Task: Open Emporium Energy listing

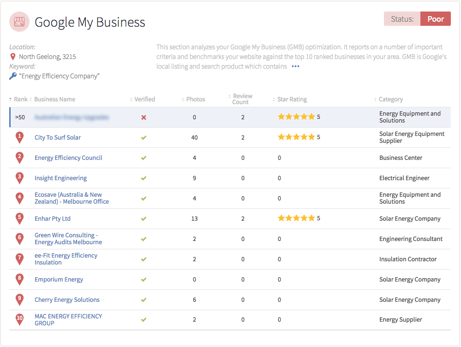Action: (59, 279)
